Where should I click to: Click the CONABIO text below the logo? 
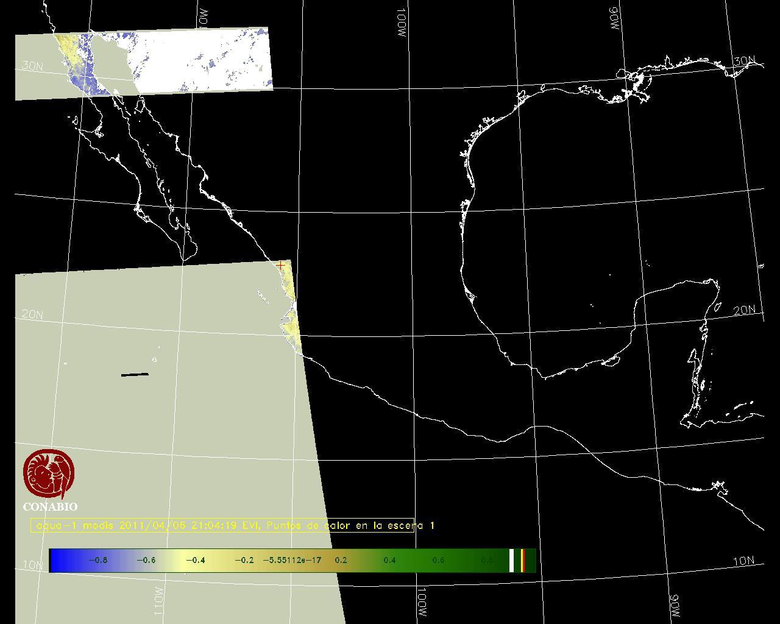50,507
